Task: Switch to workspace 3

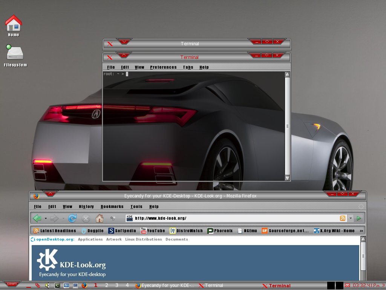Action: coord(117,285)
